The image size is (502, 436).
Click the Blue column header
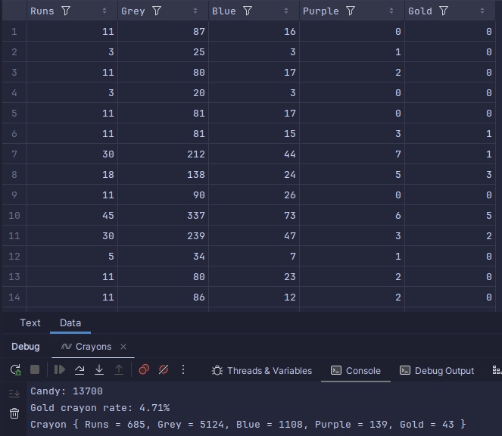[254, 11]
